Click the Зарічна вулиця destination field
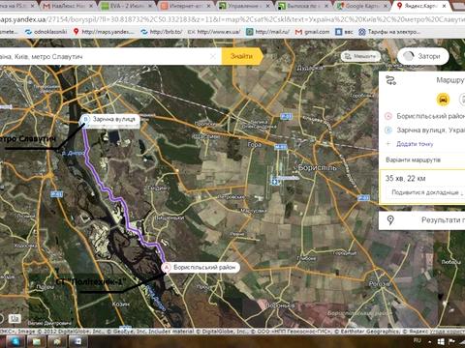This screenshot has height=348, width=465. (425, 130)
